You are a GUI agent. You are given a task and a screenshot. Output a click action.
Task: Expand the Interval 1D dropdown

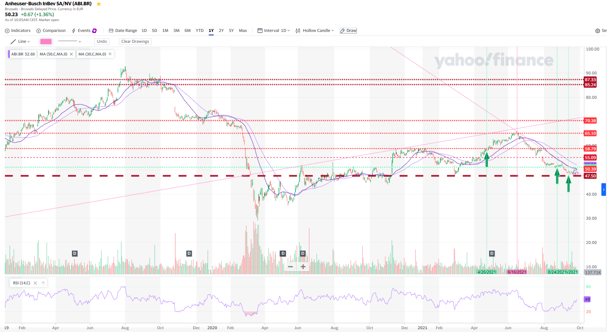coord(274,31)
